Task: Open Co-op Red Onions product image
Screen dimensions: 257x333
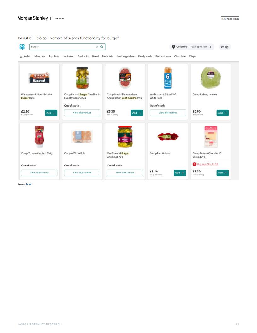Action: click(x=168, y=137)
